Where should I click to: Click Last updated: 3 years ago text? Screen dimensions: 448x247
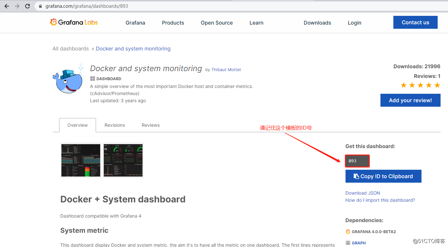pyautogui.click(x=118, y=101)
